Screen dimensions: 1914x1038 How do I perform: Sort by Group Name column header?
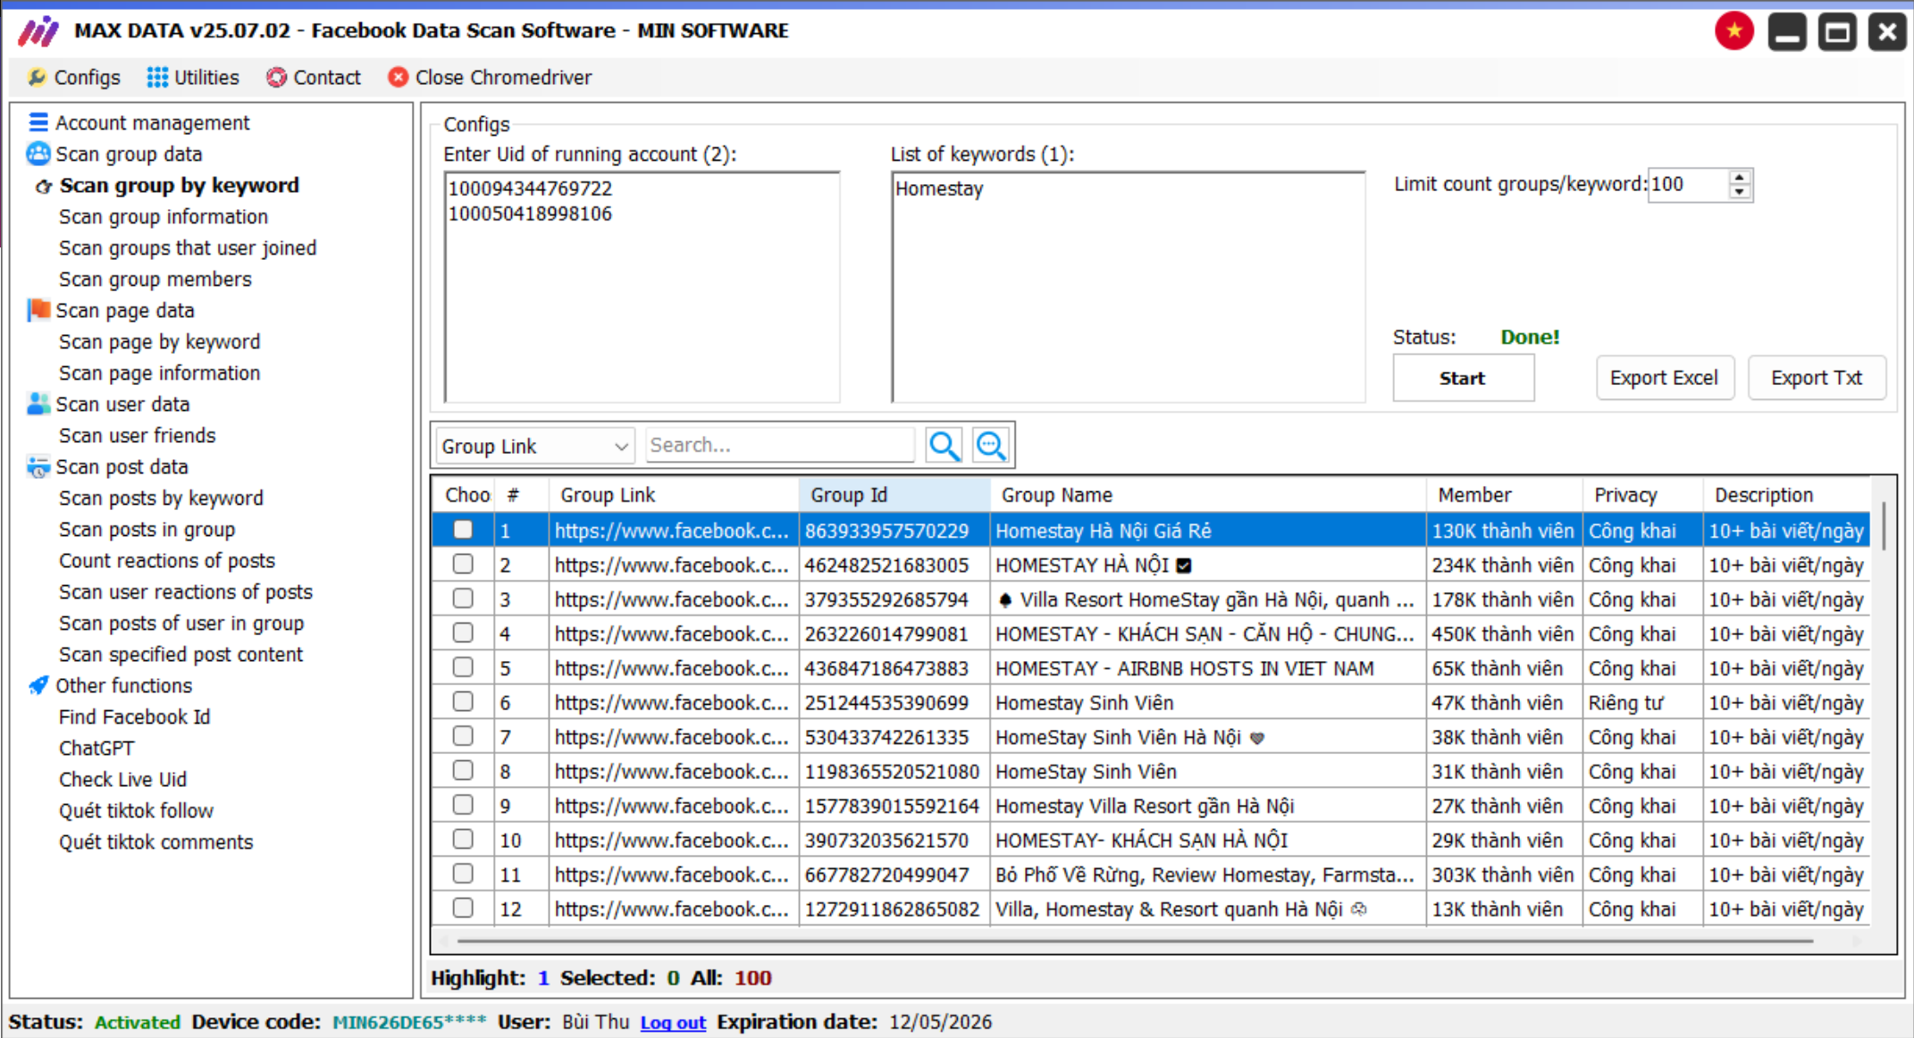[1208, 495]
